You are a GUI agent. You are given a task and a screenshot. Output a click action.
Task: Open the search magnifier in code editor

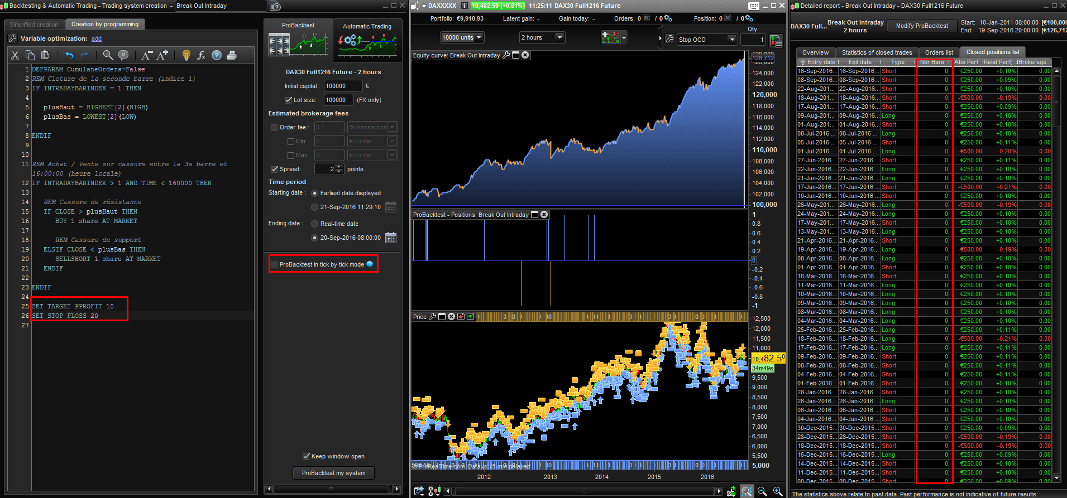(x=108, y=55)
